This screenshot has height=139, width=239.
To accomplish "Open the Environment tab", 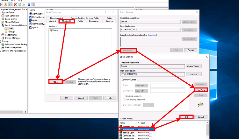I will 94,21.
